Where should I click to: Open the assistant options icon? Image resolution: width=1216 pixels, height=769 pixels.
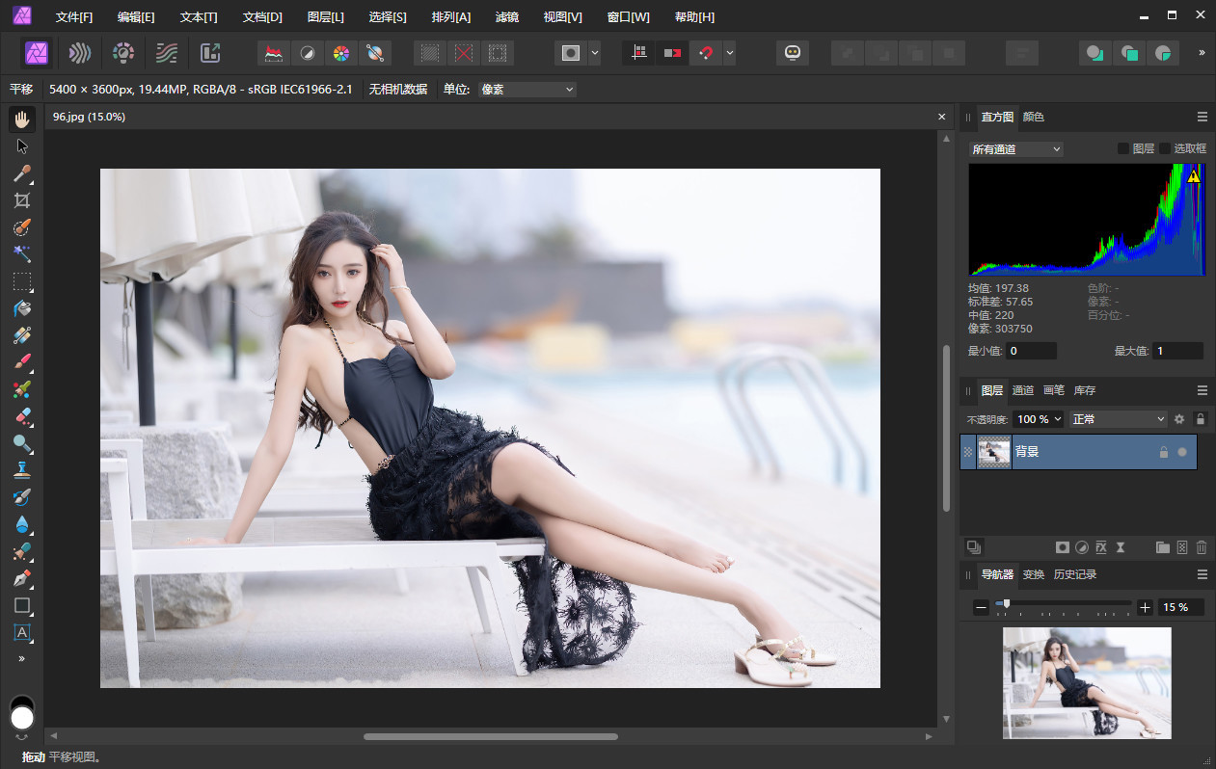pyautogui.click(x=793, y=52)
